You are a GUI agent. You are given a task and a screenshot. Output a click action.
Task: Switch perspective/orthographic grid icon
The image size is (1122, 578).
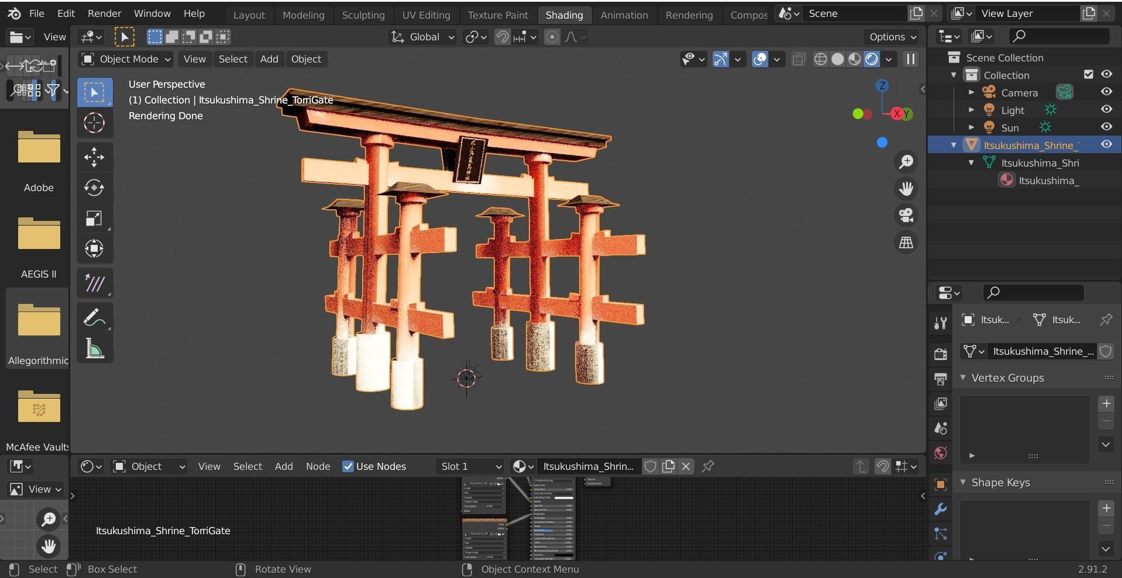(906, 243)
